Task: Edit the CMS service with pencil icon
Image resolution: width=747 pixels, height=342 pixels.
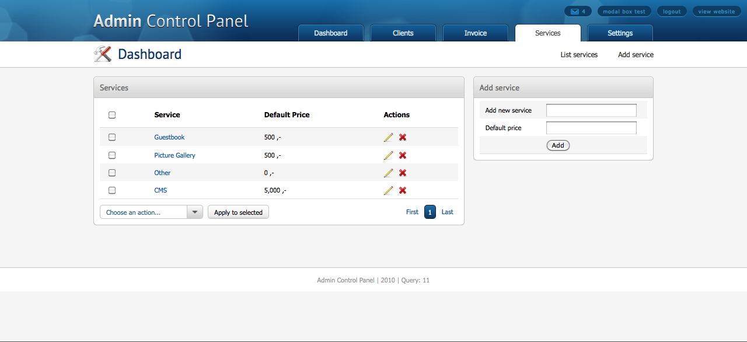Action: tap(388, 190)
